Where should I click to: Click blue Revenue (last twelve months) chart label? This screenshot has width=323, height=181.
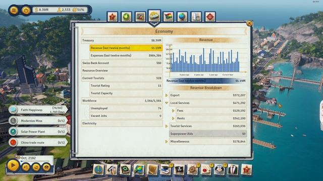[206, 81]
